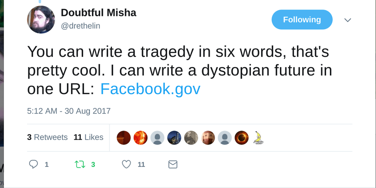Click the fiery orange sun liker avatar
The image size is (376, 188).
click(140, 138)
